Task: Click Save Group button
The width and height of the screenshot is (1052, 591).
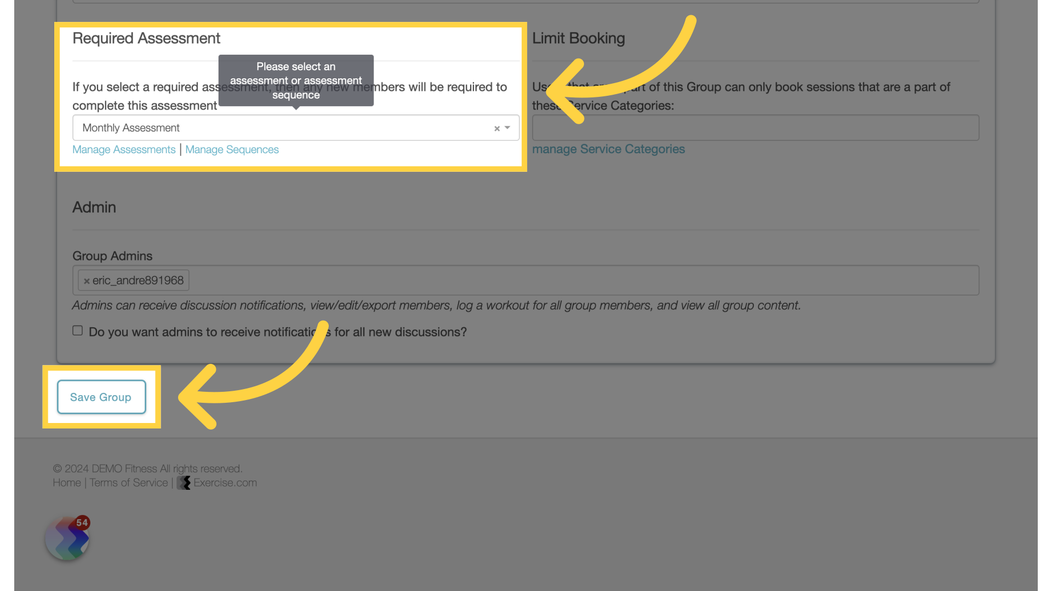Action: click(100, 396)
